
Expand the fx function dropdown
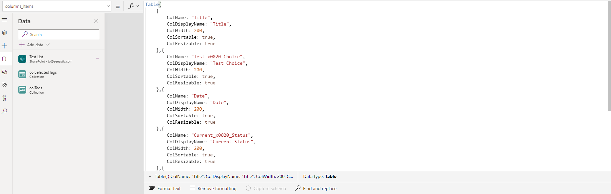(134, 6)
